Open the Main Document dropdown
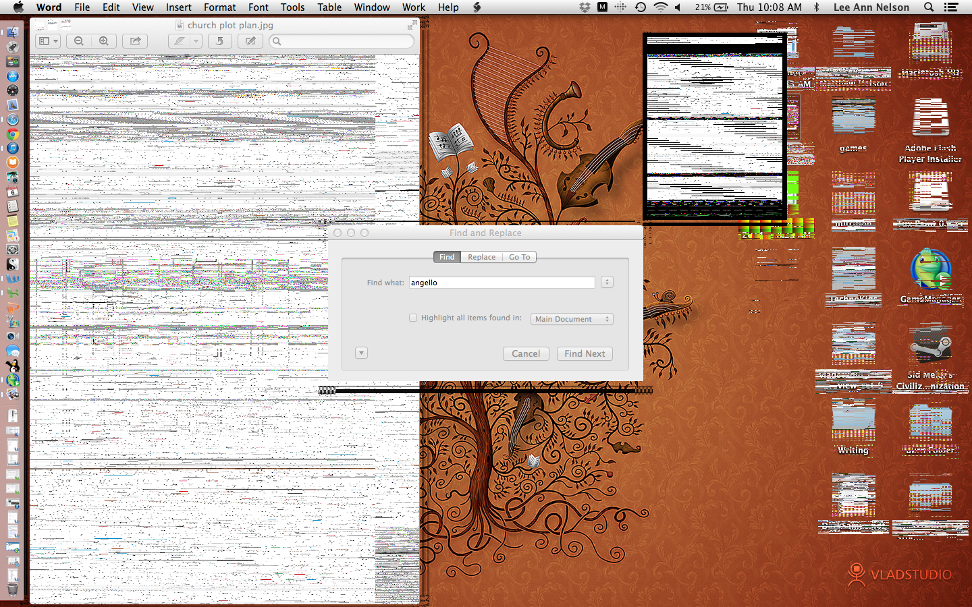The image size is (972, 607). pos(572,319)
